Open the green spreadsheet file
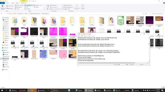The height and width of the screenshot is (92, 165). pos(121,21)
